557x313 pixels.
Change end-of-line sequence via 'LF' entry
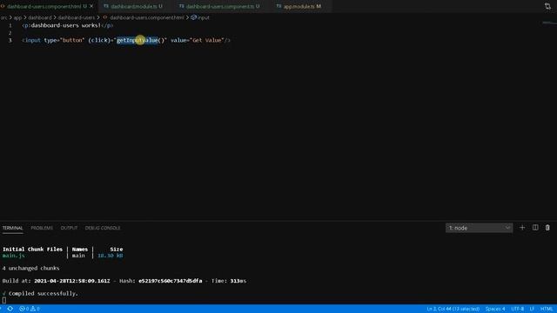pyautogui.click(x=532, y=309)
